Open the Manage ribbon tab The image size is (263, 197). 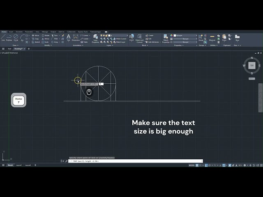coord(45,32)
